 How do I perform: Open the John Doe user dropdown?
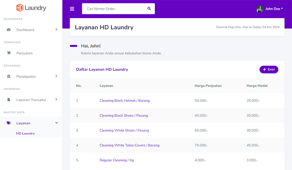click(x=274, y=9)
